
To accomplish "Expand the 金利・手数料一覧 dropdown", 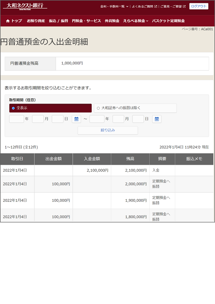I will 114,6.
